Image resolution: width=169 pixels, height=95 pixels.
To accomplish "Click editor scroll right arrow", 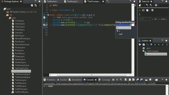I will tap(130, 75).
